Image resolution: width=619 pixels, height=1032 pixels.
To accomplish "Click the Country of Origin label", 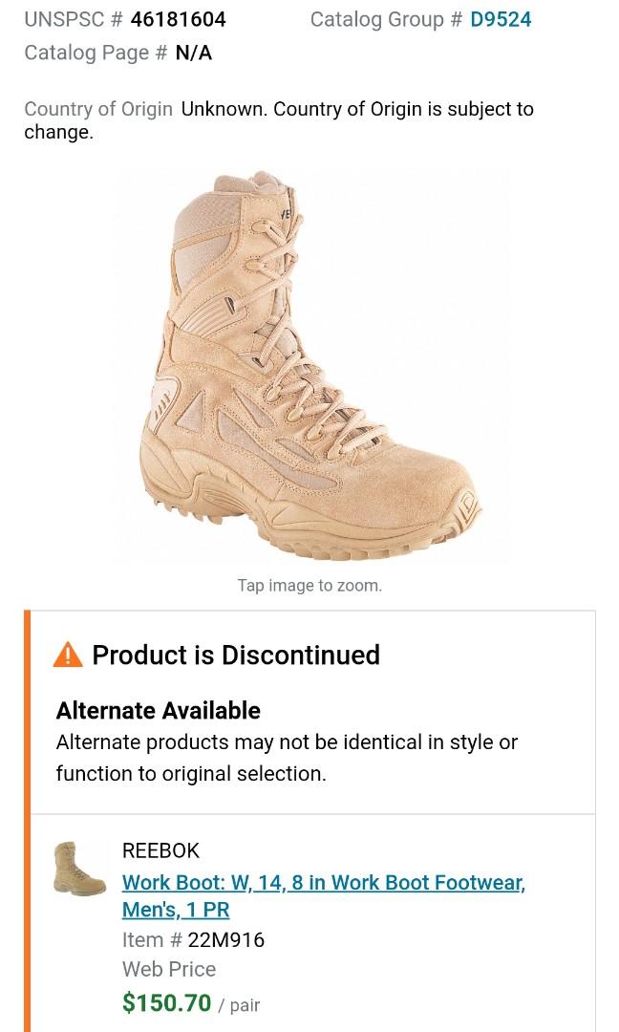I will point(97,109).
